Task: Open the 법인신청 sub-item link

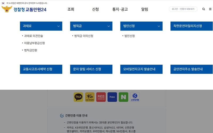Action: (130, 36)
